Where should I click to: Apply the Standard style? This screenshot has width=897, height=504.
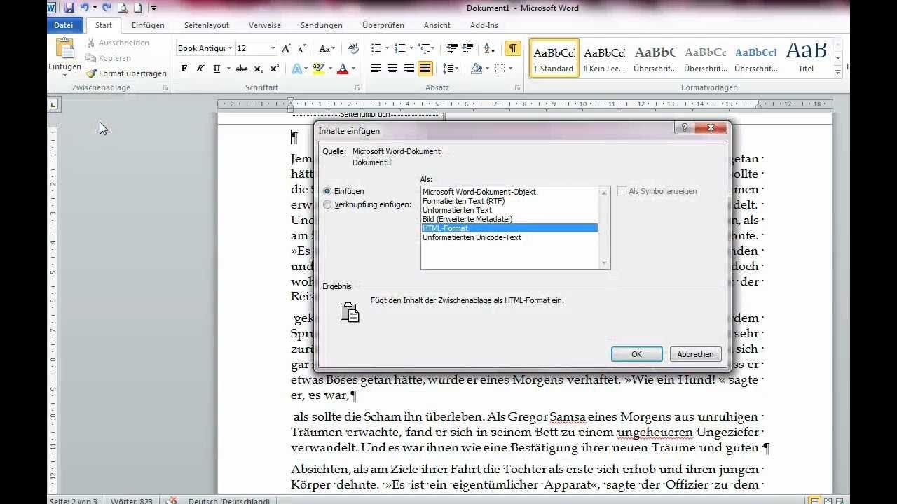[554, 58]
